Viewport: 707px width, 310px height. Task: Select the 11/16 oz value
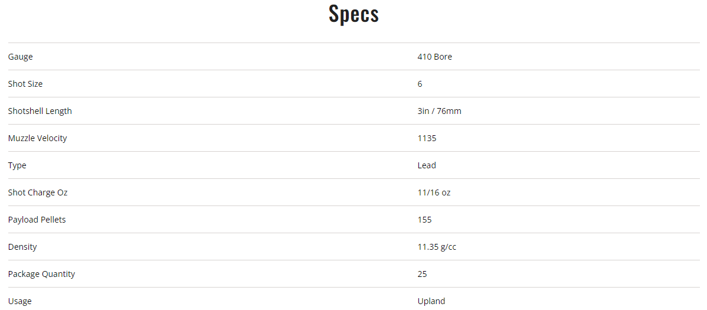tap(434, 192)
